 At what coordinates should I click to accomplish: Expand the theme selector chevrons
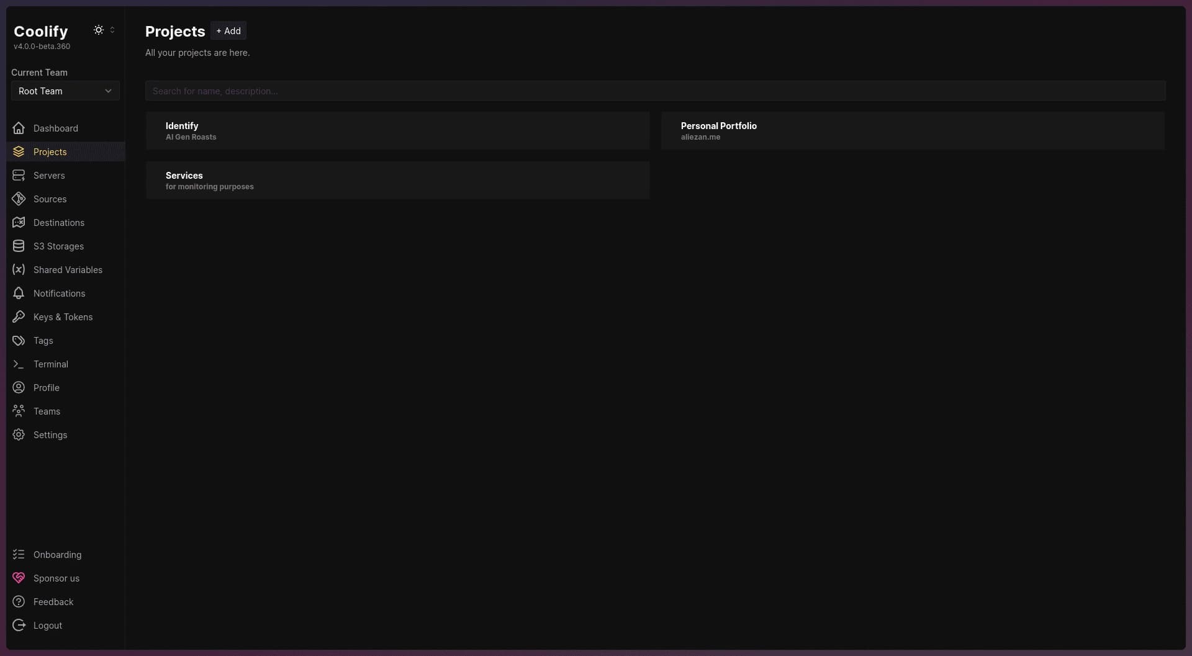[112, 30]
